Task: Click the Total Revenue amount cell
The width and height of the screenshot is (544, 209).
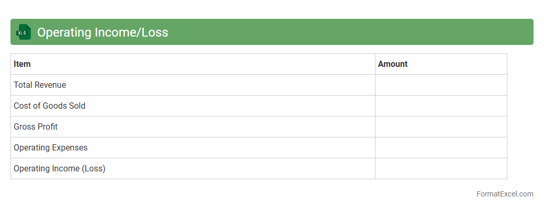Action: [441, 85]
